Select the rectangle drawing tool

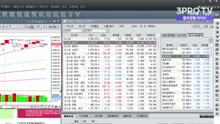point(42,107)
